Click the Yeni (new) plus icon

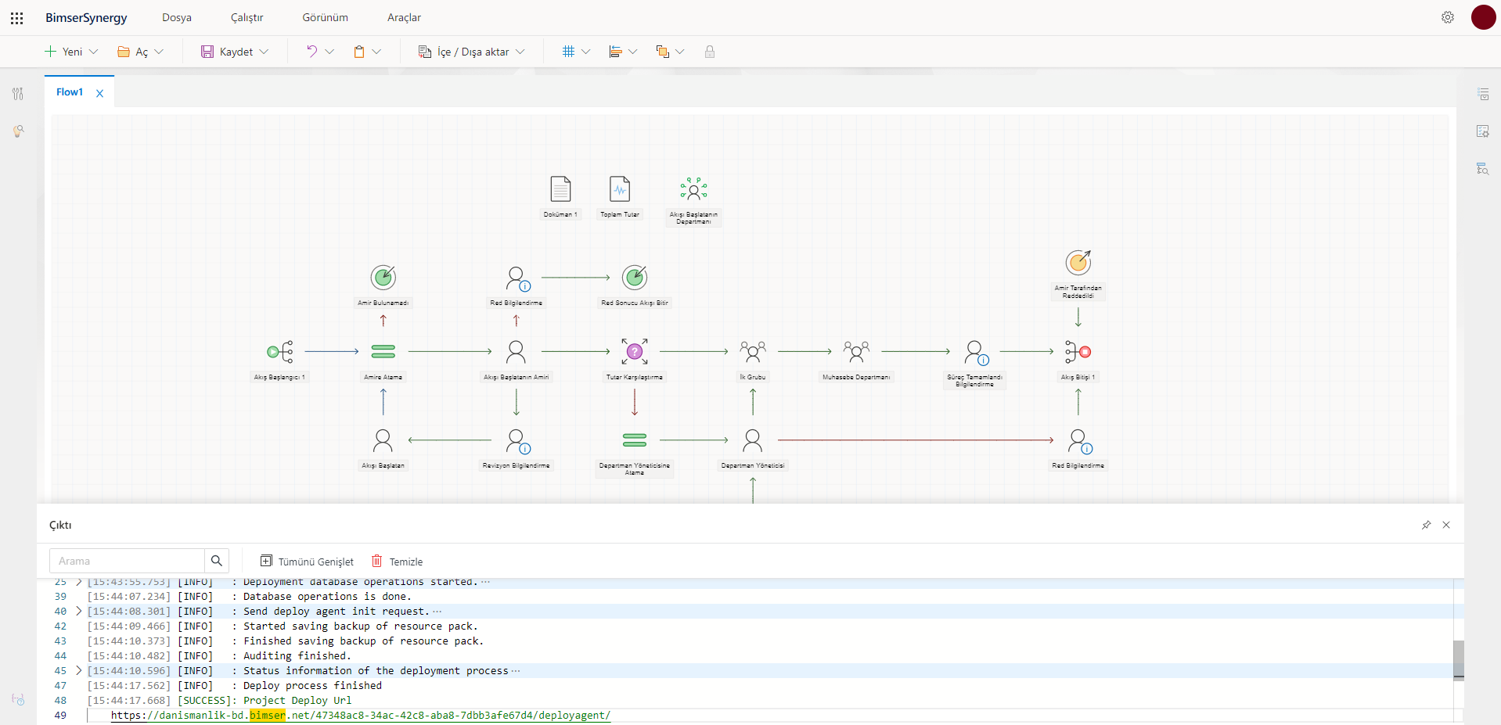[x=51, y=52]
